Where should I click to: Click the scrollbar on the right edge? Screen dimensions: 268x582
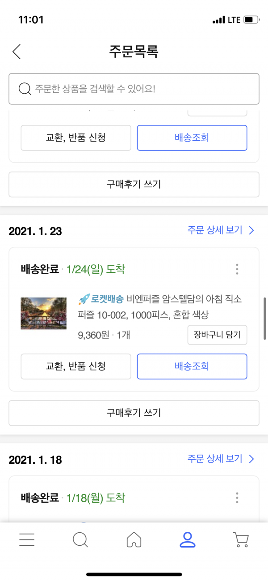point(265,318)
